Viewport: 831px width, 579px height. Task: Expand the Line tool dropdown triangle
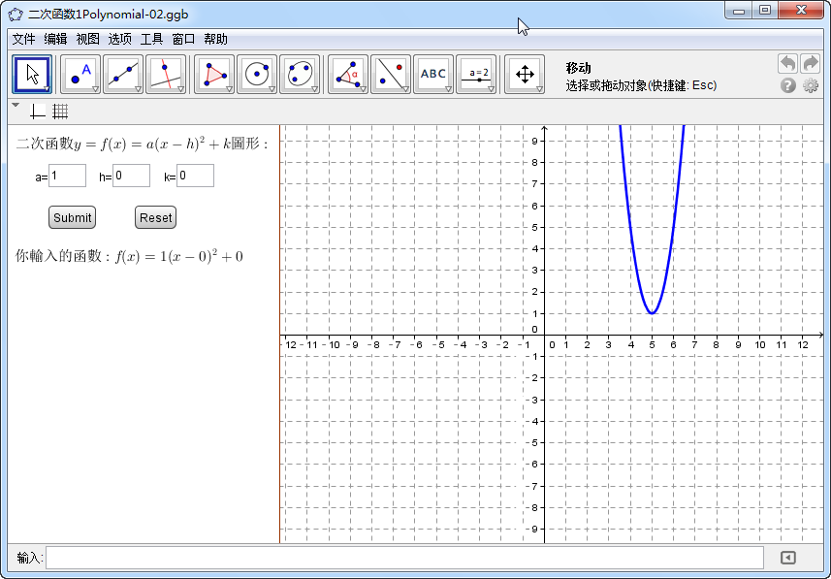pos(139,89)
